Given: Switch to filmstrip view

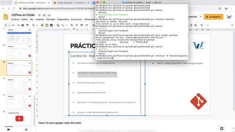Looking at the screenshot, I should point(8,129).
